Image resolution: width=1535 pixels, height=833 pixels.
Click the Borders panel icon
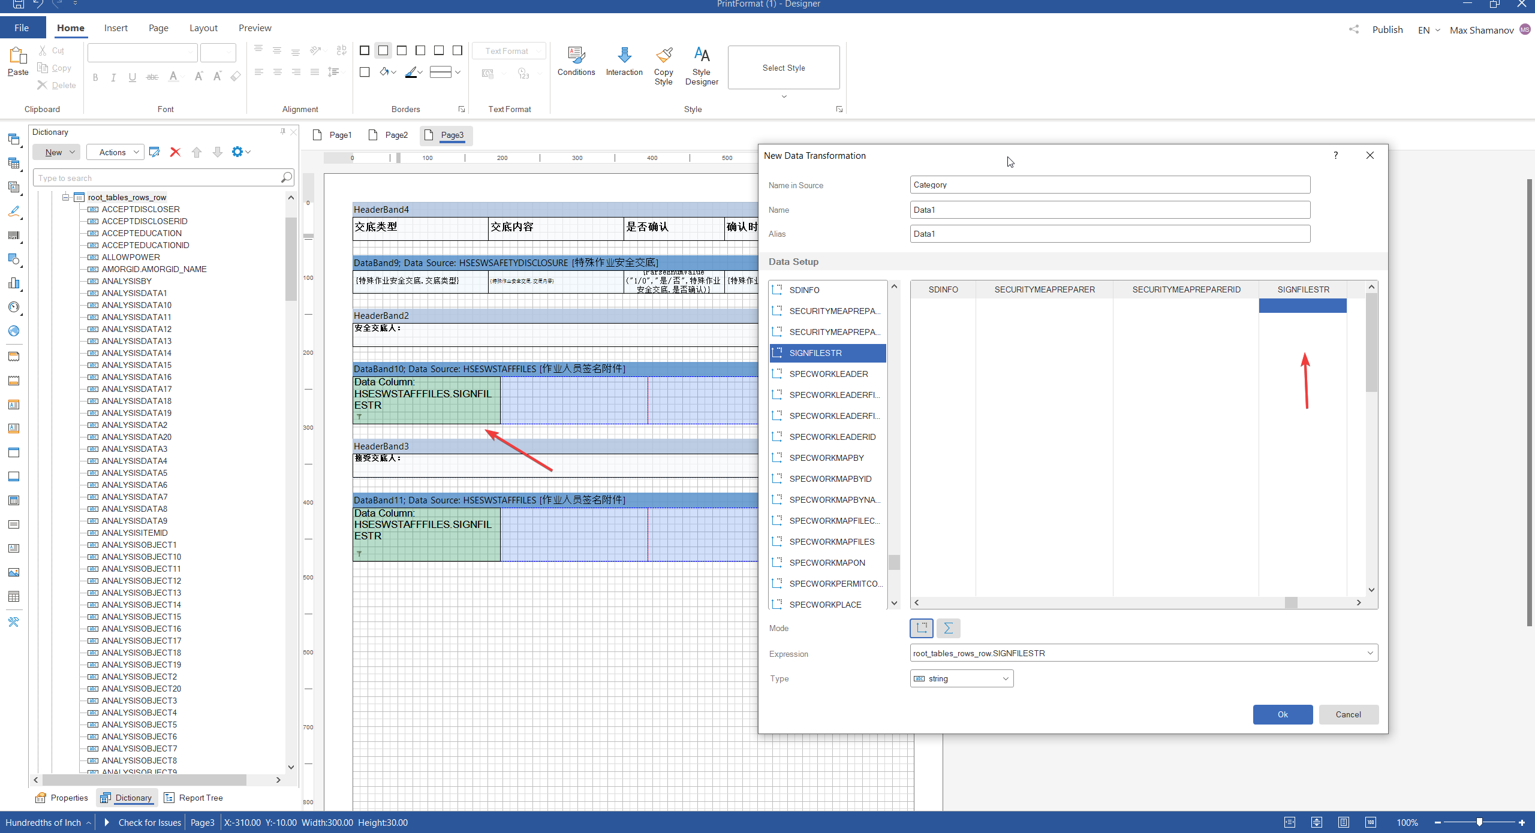pos(463,110)
